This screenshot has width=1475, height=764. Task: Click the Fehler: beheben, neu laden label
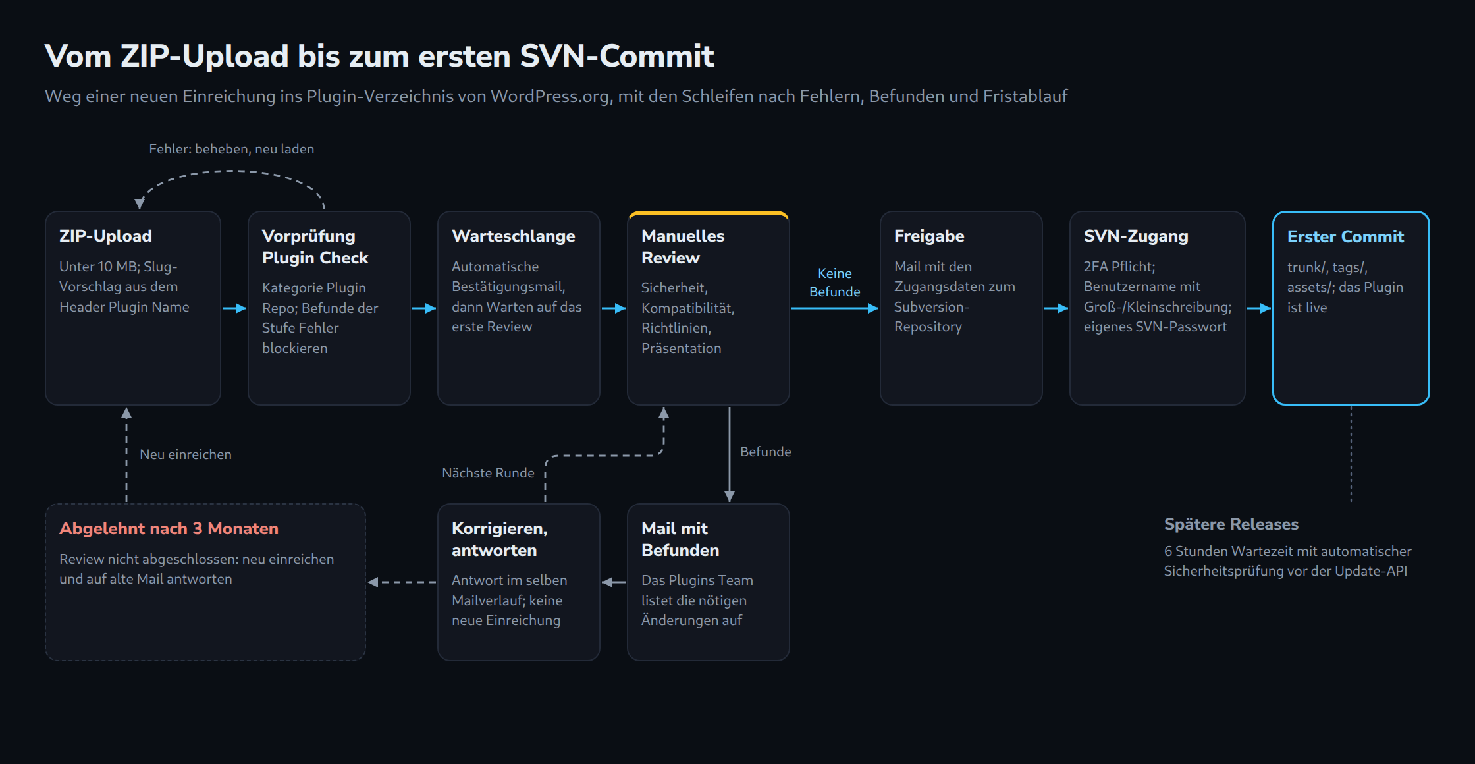[x=231, y=149]
